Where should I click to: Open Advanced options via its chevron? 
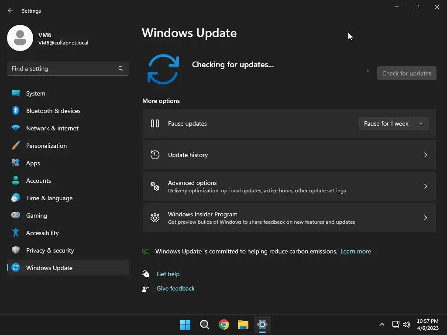[425, 186]
